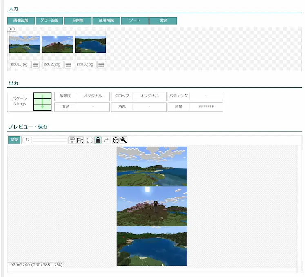This screenshot has height=277, width=305.
Task: Open the クロップ オリジナル crop option
Action: pyautogui.click(x=139, y=96)
